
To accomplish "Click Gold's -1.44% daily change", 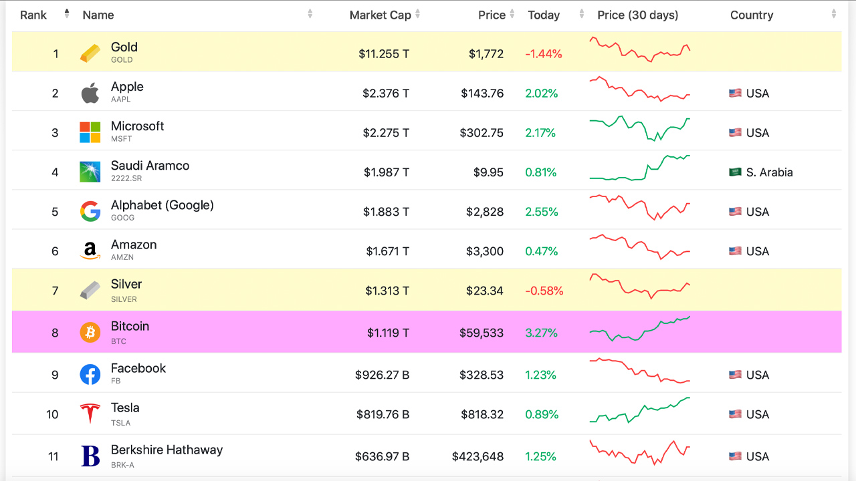I will coord(544,53).
